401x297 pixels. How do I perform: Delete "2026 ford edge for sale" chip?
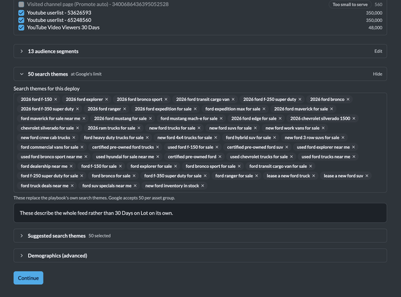[x=280, y=118]
